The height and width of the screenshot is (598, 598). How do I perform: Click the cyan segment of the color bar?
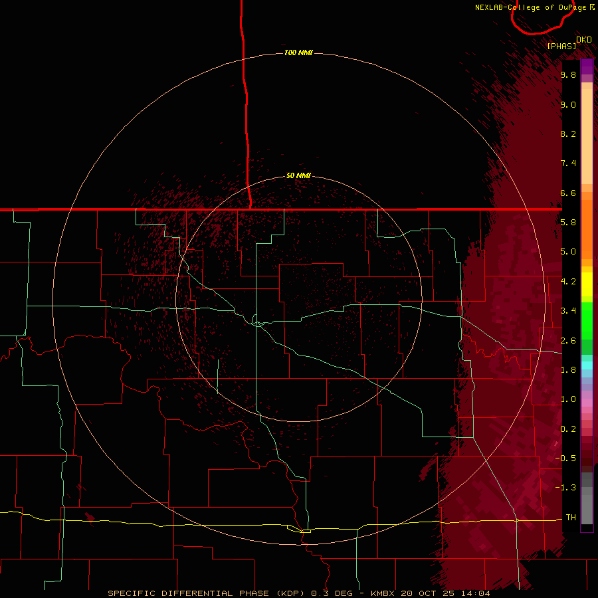point(587,365)
